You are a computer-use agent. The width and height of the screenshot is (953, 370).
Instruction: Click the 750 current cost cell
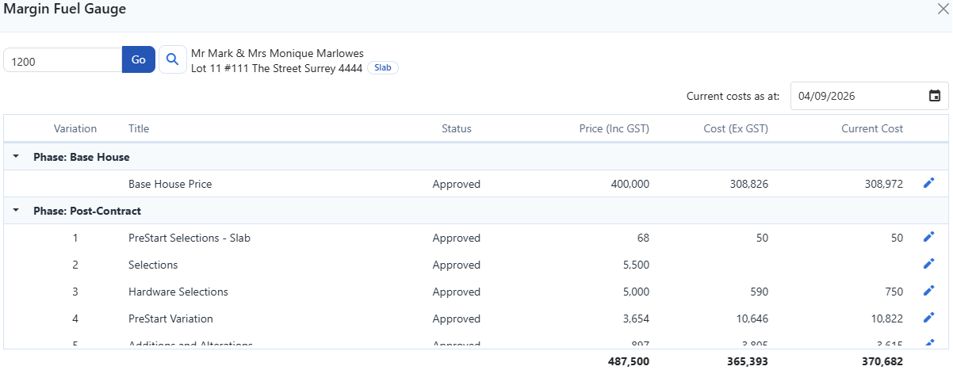[894, 292]
